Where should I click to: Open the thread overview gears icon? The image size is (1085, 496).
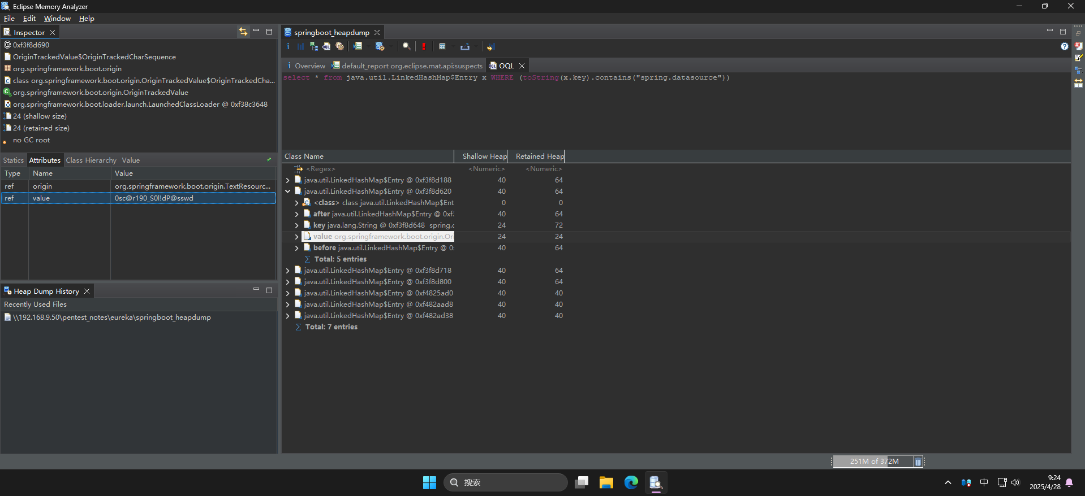click(339, 46)
